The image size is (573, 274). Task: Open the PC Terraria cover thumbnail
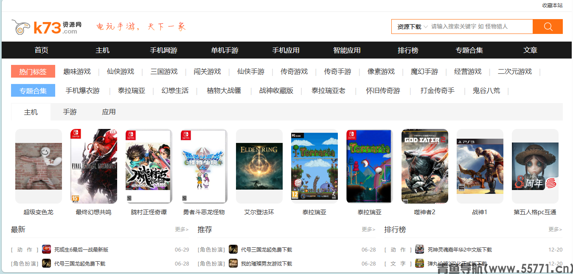[315, 166]
